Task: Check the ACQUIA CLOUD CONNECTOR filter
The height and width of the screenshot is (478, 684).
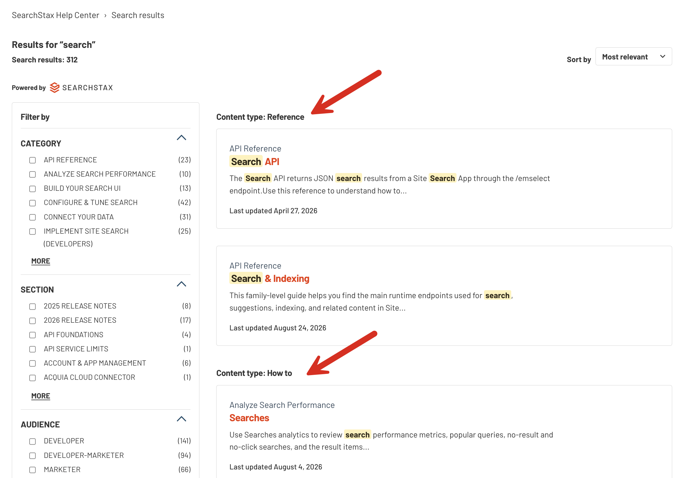Action: [33, 378]
